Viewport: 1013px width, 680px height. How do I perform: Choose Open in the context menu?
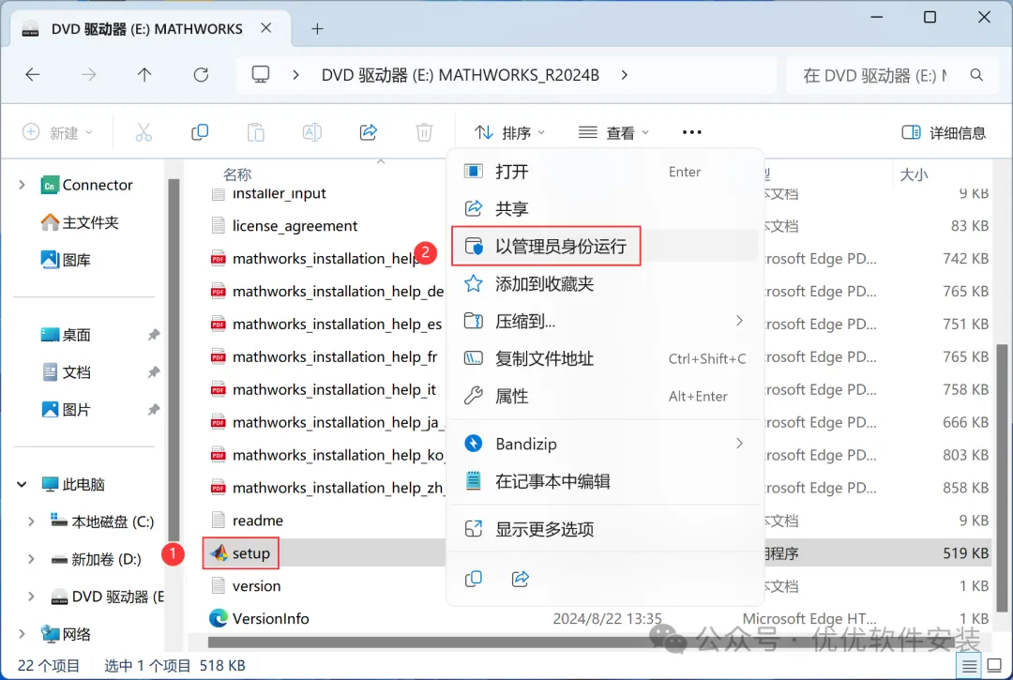pos(604,172)
